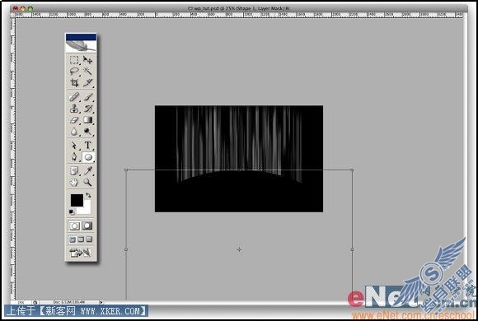Viewport: 478px width, 321px height.
Task: Reset to default black and white colors
Action: (72, 212)
